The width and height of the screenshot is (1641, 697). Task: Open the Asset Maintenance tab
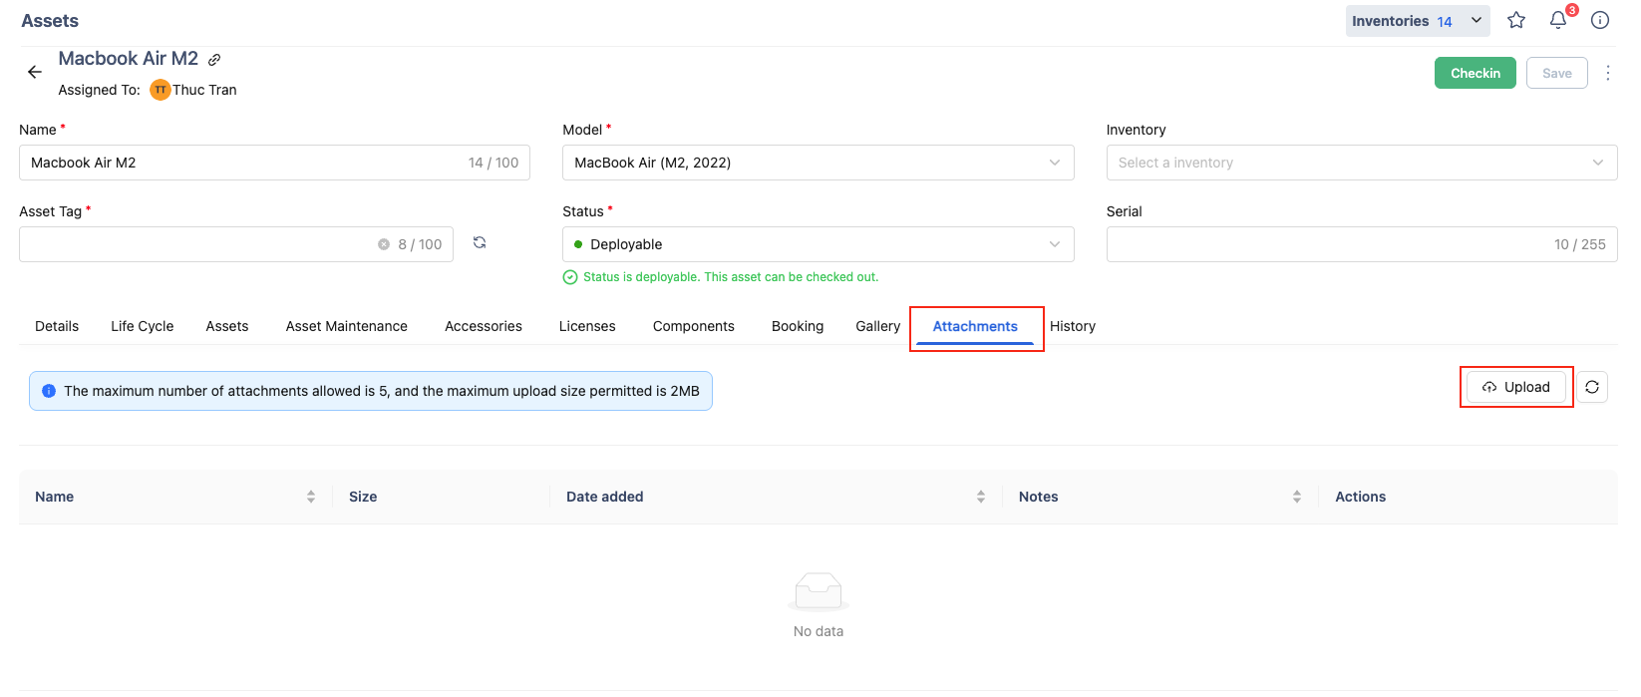[x=347, y=326]
